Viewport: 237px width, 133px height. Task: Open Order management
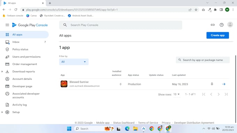click(x=25, y=64)
